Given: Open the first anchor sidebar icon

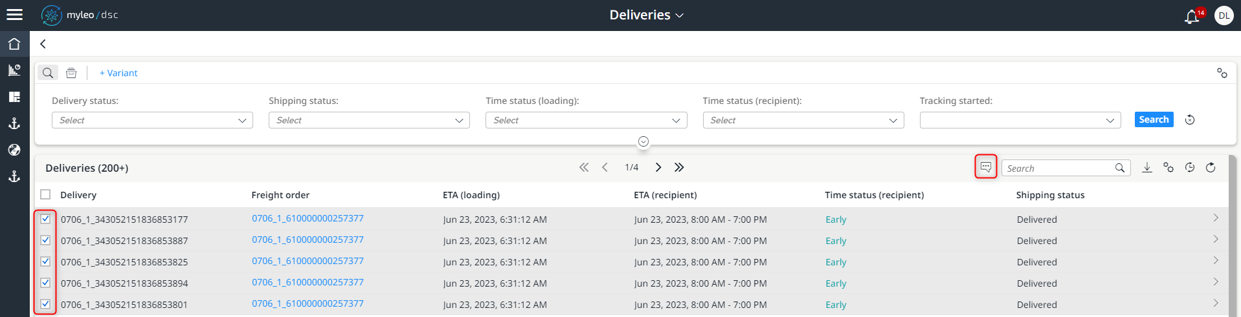Looking at the screenshot, I should tap(14, 123).
